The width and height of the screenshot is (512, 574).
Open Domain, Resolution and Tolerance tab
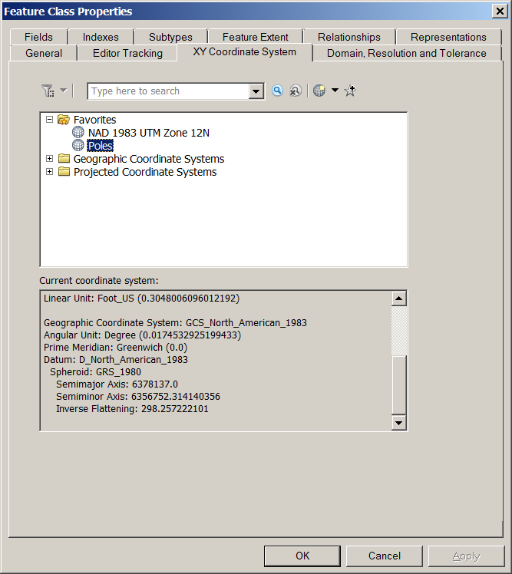[407, 53]
